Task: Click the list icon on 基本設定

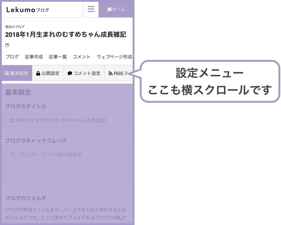Action: point(6,73)
